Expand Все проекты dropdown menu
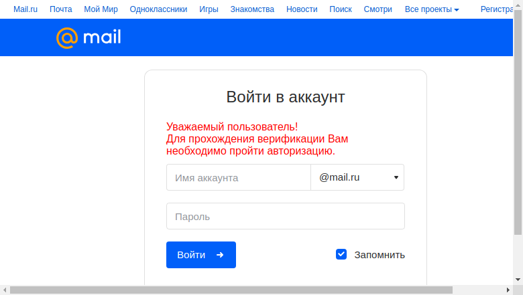 coord(432,9)
